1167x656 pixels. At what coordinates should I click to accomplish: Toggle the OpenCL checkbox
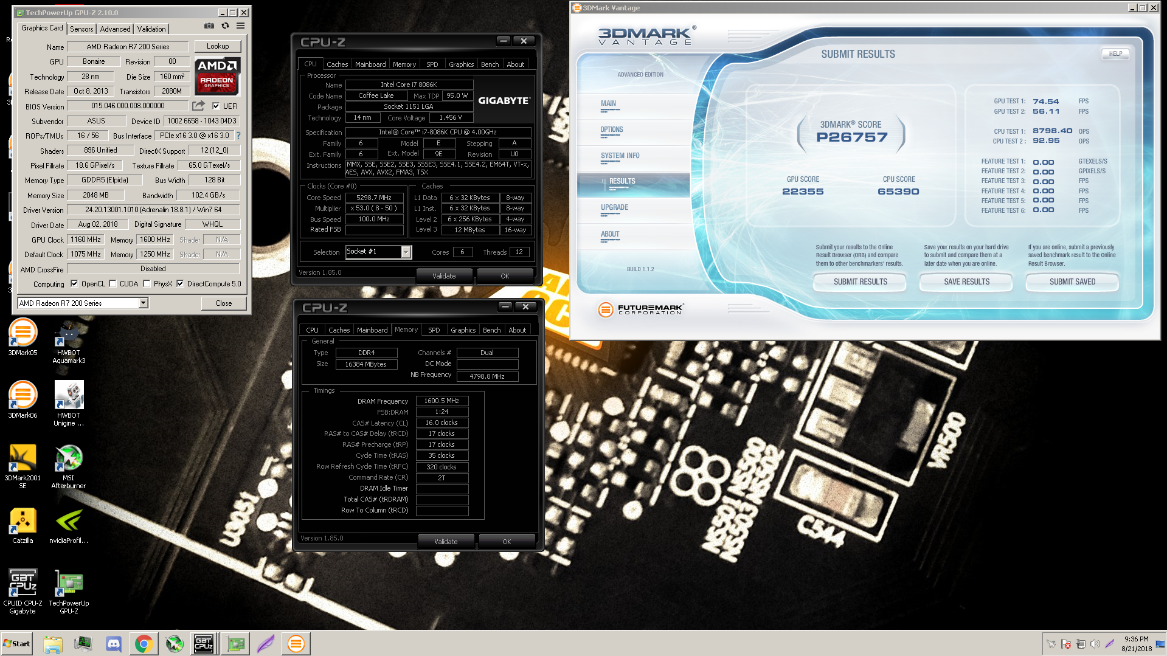74,283
